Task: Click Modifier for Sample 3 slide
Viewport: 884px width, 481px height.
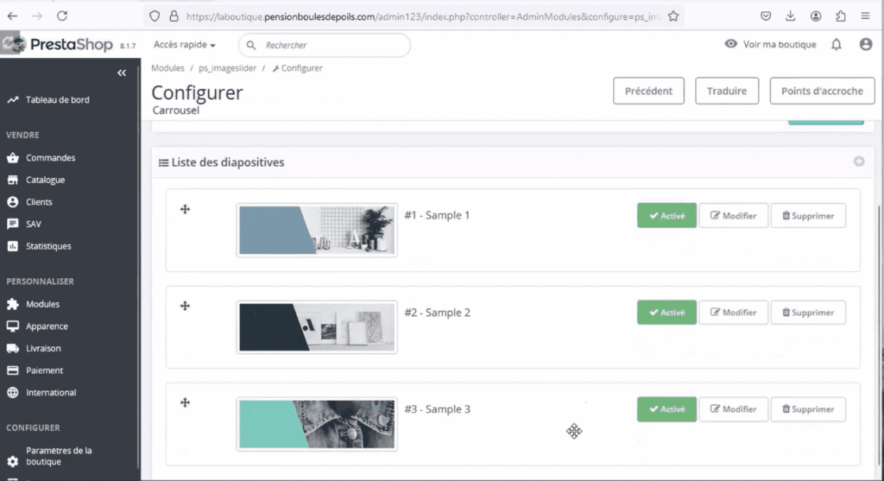Action: (x=734, y=409)
